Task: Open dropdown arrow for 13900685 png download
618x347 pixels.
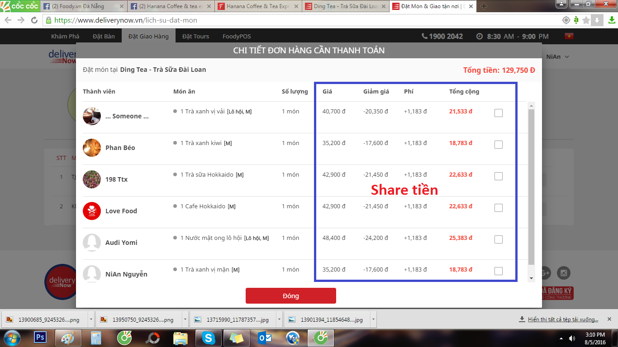Action: (x=91, y=319)
